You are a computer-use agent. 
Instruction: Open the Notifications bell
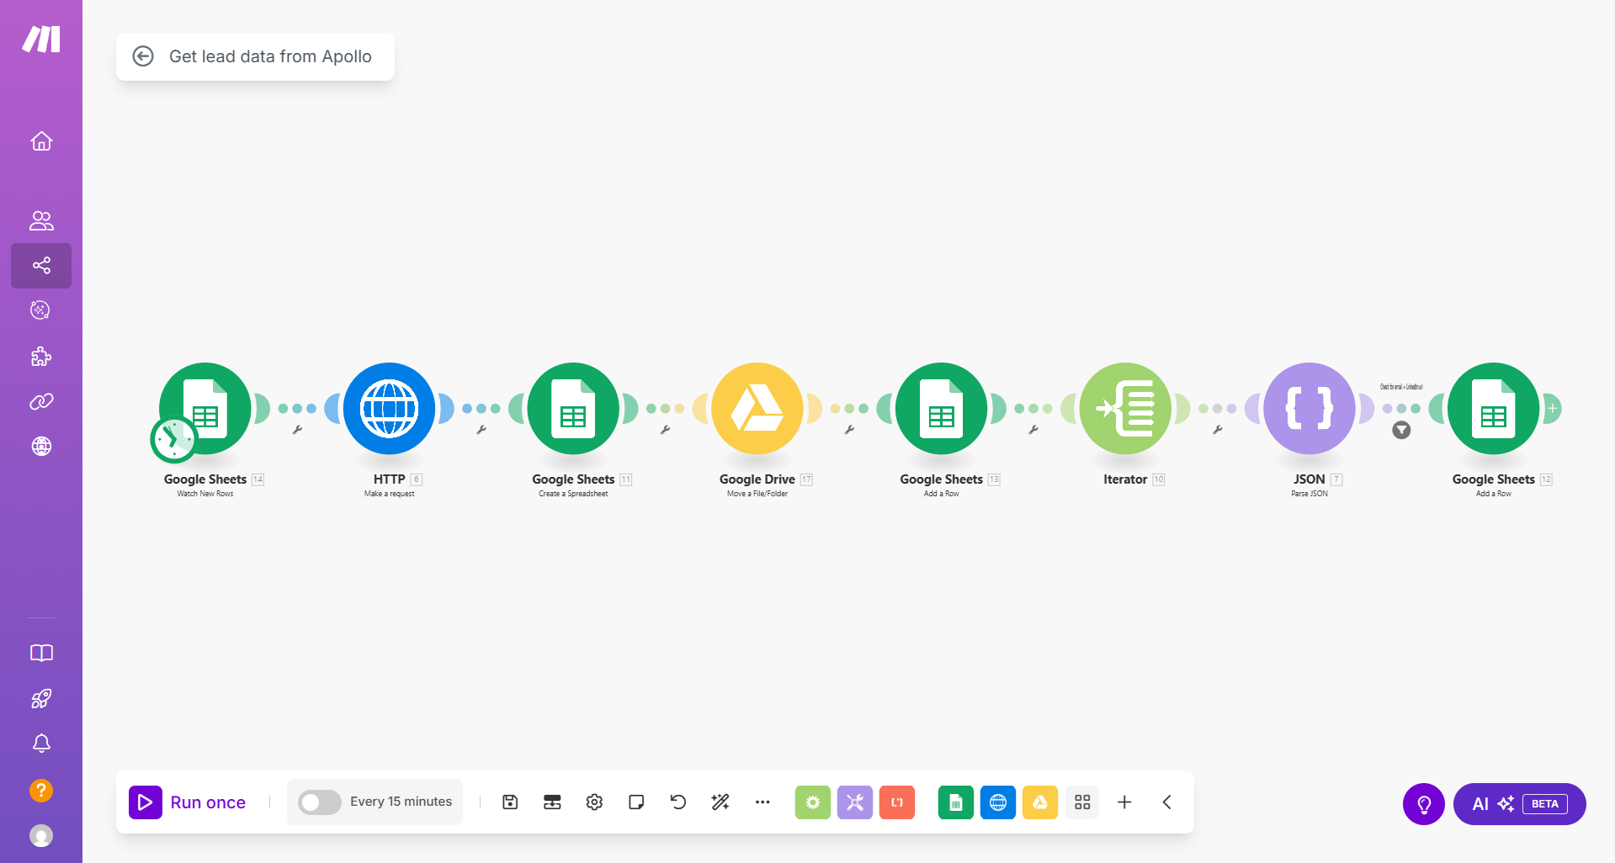41,744
